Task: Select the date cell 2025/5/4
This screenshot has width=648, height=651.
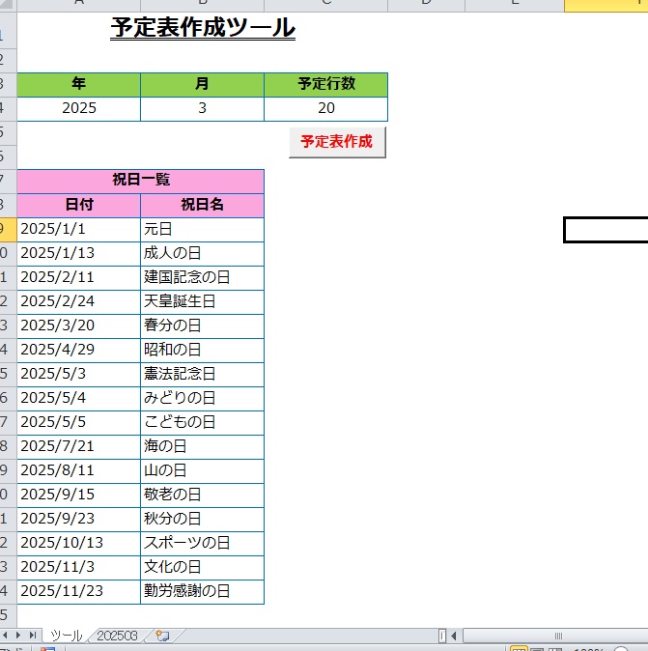Action: pos(79,398)
